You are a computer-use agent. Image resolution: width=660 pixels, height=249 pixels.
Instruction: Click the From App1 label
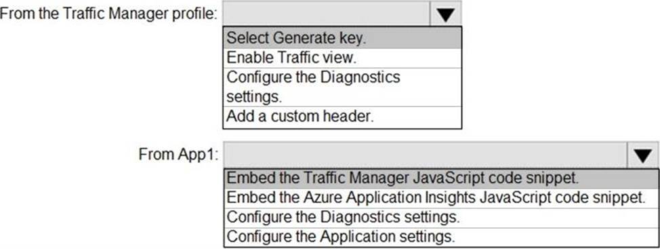178,155
